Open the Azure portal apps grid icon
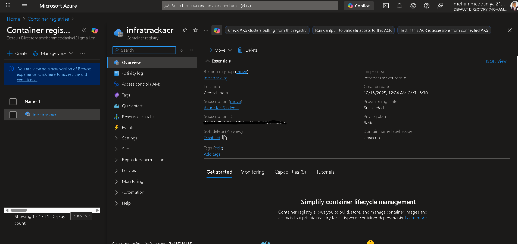The image size is (518, 244). point(8,5)
